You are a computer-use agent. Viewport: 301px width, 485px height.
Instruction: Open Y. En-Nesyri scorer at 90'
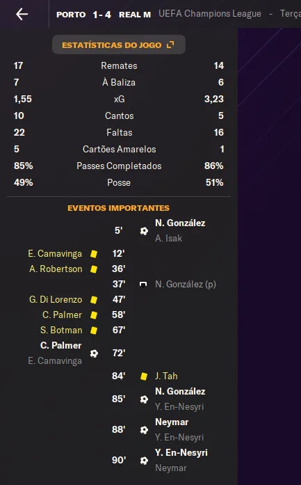pos(181,453)
